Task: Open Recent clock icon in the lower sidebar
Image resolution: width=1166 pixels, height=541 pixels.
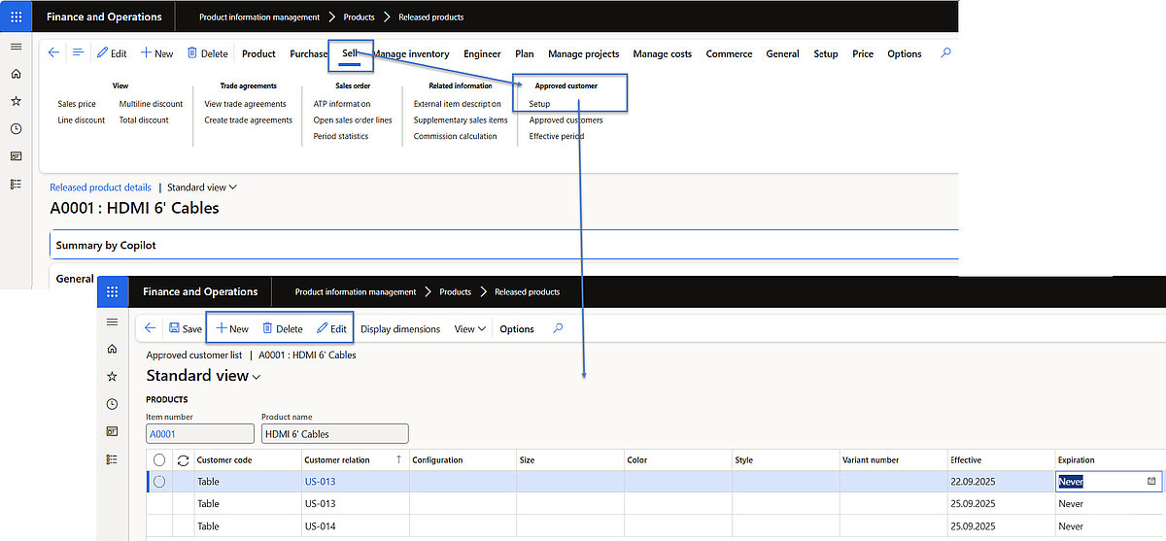Action: click(112, 404)
